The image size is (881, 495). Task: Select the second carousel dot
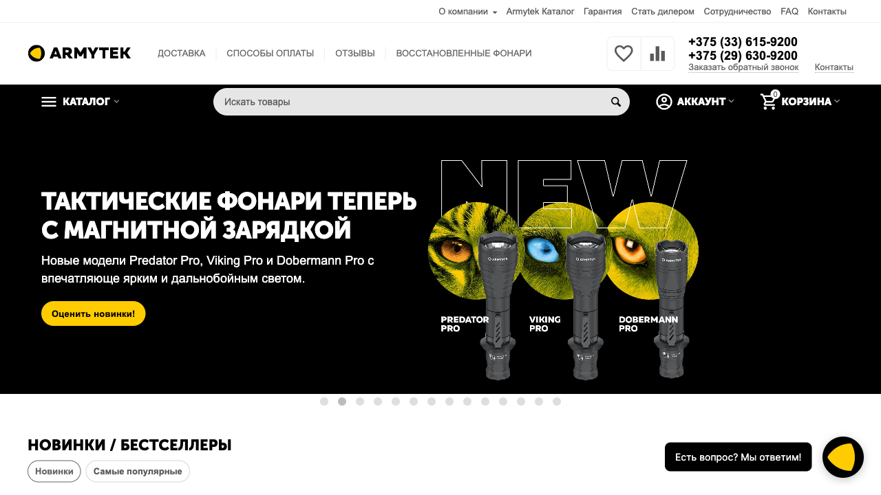(x=342, y=401)
